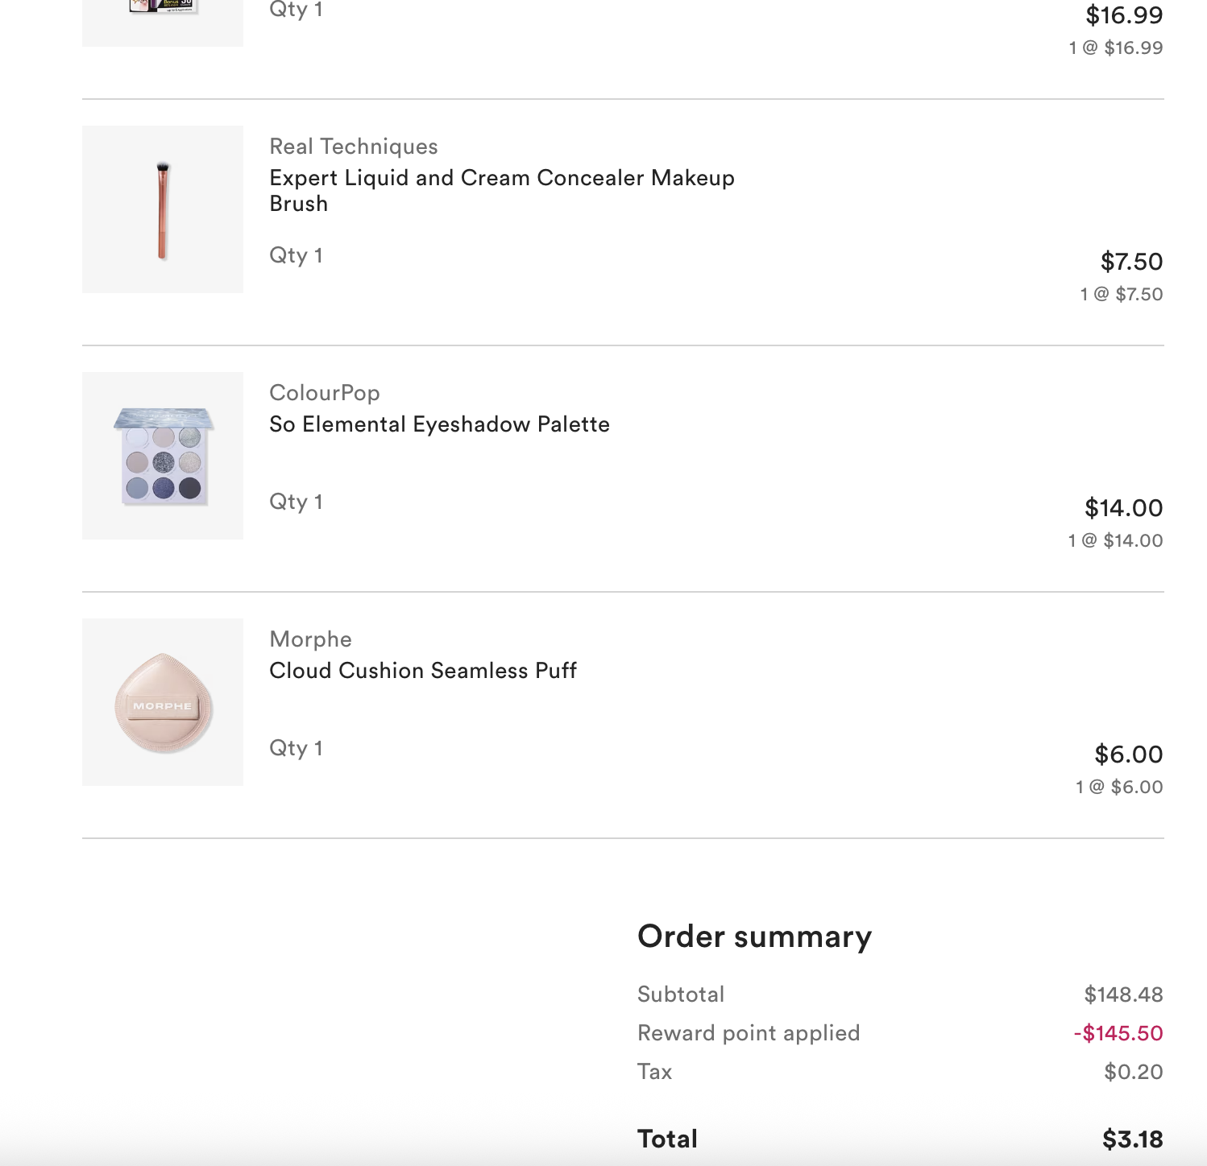The image size is (1207, 1166).
Task: Open the ColourPop eyeshadow palette thumbnail
Action: click(163, 456)
